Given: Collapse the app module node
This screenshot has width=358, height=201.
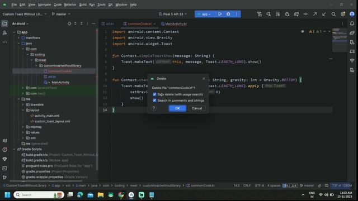Looking at the screenshot, I should [x=15, y=32].
